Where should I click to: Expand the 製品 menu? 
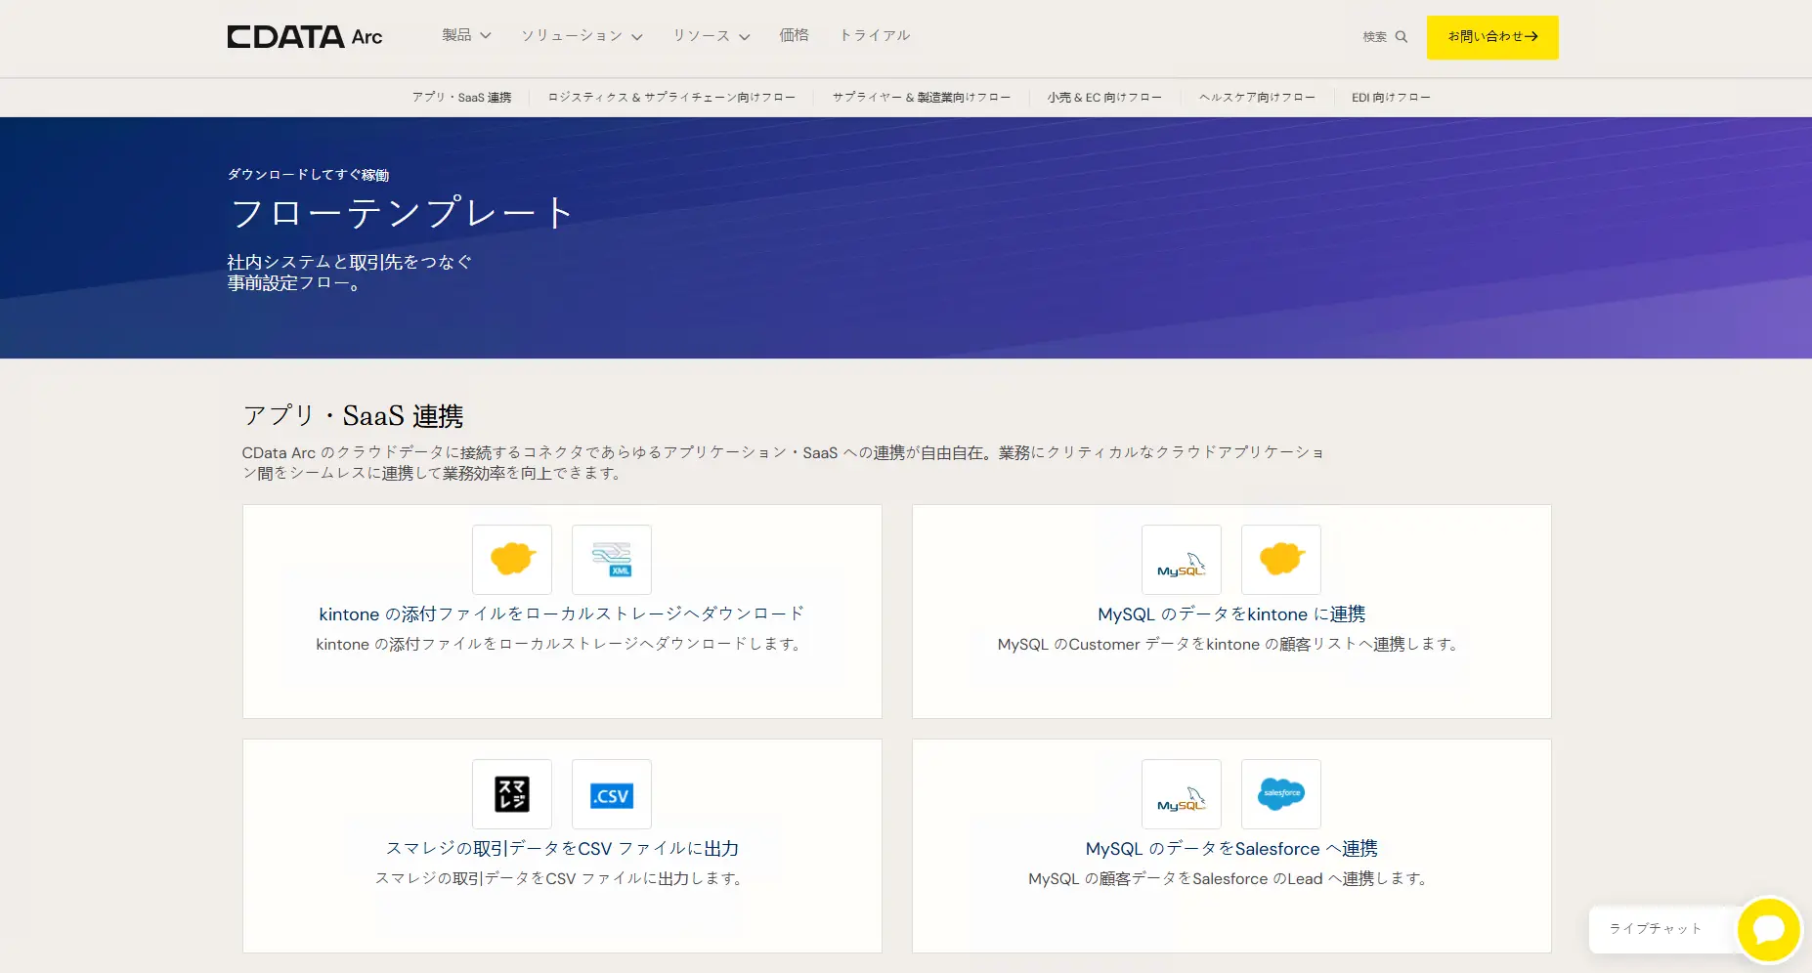pos(466,35)
